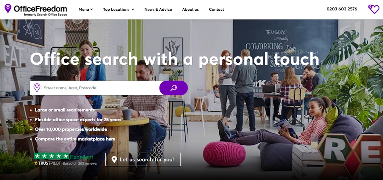Click the Excellent Trustpilot rating label
This screenshot has height=180, width=383.
82,157
